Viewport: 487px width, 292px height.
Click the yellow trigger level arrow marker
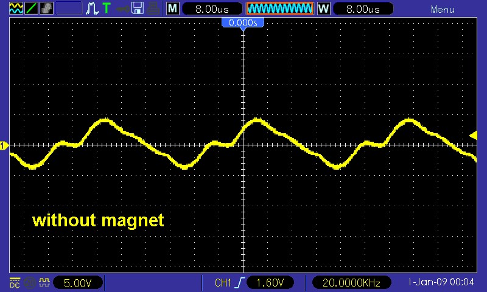click(x=474, y=136)
